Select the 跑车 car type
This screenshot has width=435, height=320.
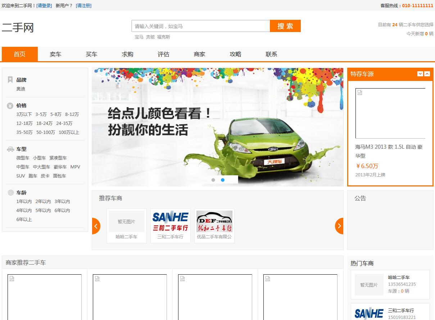pos(33,176)
